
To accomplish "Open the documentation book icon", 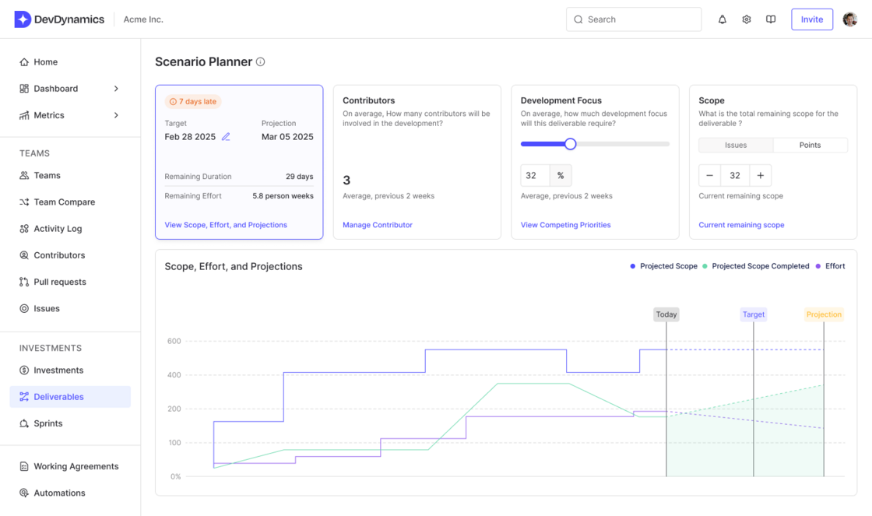I will (771, 19).
